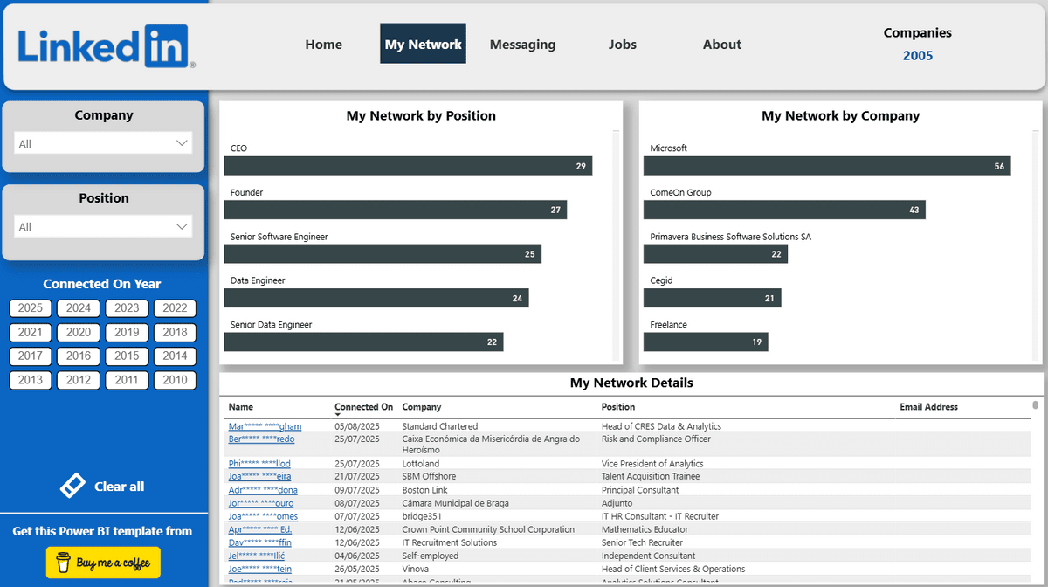Toggle the 2020 year filter
The width and height of the screenshot is (1048, 587).
(79, 332)
